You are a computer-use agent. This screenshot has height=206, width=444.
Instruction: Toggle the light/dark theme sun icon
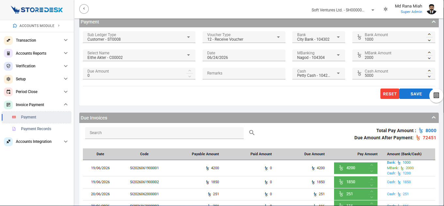[386, 9]
